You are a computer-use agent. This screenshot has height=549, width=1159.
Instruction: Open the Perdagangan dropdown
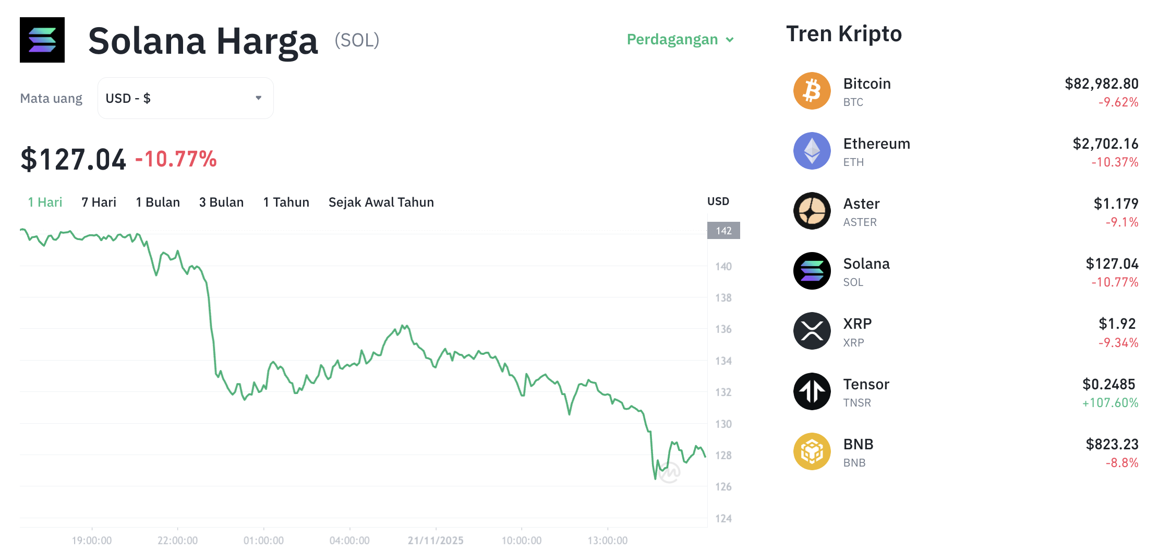tap(680, 39)
